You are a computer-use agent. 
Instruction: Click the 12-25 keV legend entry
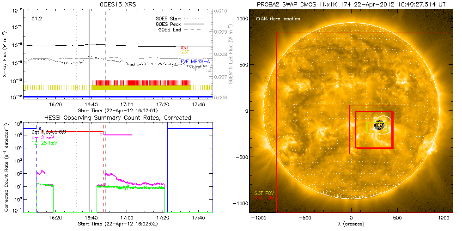pyautogui.click(x=45, y=143)
